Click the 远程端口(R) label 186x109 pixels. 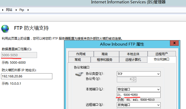point(95,105)
